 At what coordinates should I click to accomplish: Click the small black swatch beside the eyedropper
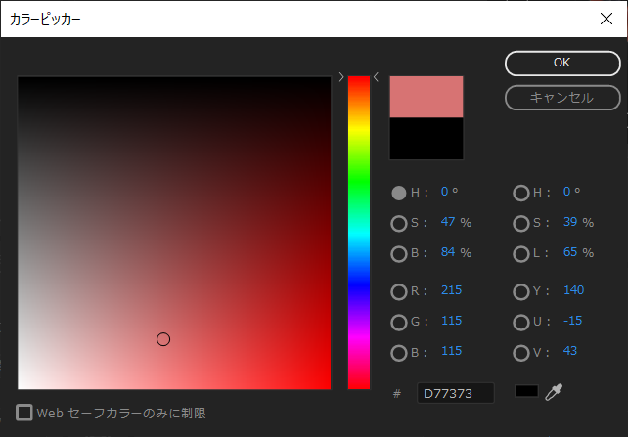point(526,391)
